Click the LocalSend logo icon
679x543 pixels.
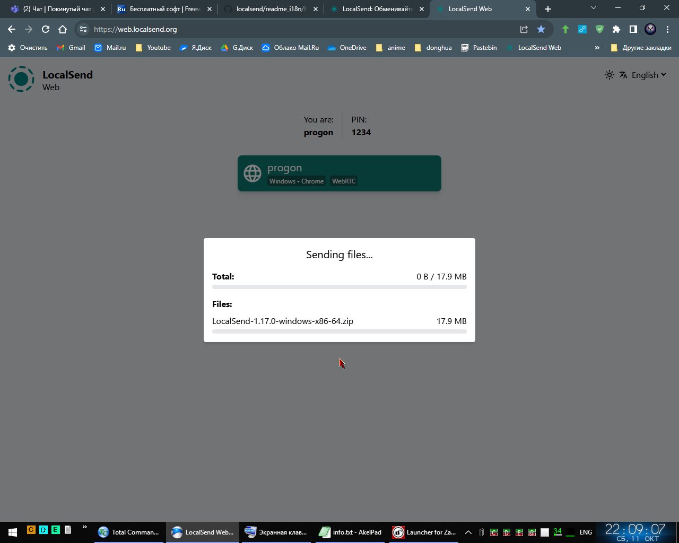(x=21, y=79)
